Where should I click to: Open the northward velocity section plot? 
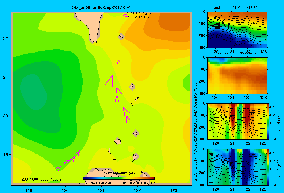237,121
